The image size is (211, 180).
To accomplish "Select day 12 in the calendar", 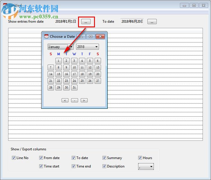I will (x=90, y=67).
